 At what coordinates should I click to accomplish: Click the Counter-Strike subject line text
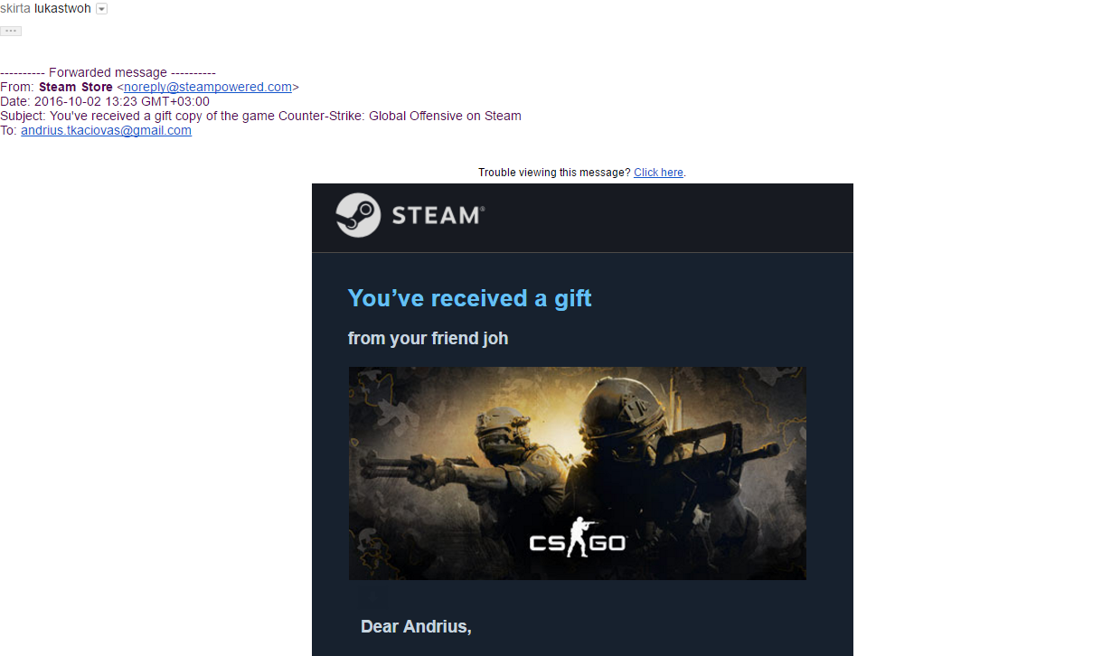coord(286,116)
